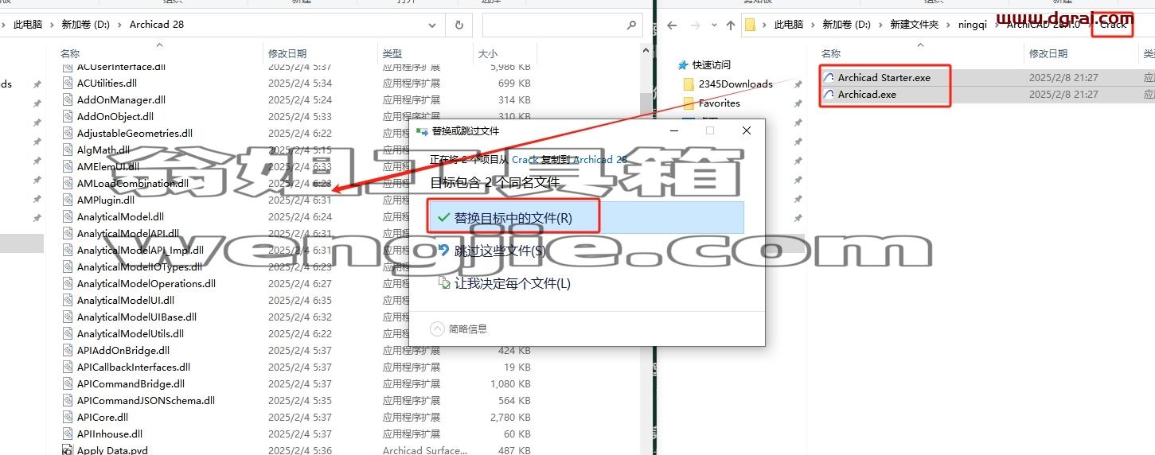Viewport: 1155px width, 455px height.
Task: Select AnalyticalModelUtils.dll file
Action: click(131, 333)
